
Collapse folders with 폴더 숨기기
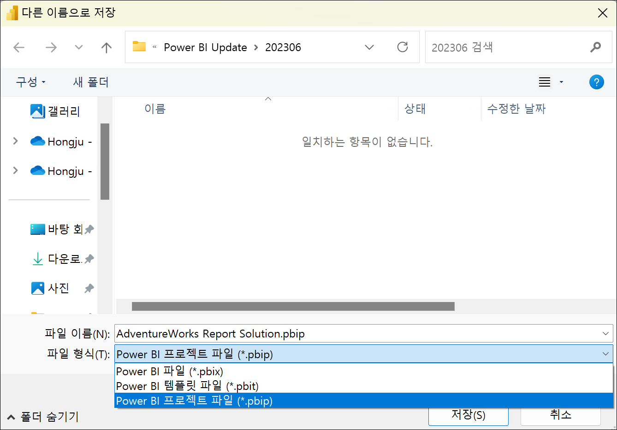tap(43, 417)
